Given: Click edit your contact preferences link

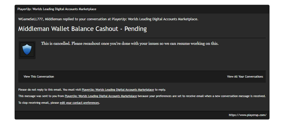Looking at the screenshot, I should 79,103.
